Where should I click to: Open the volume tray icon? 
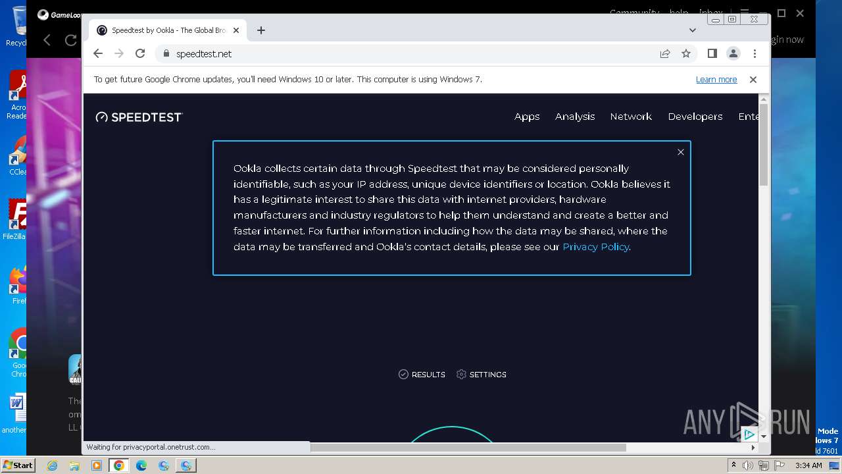(748, 465)
